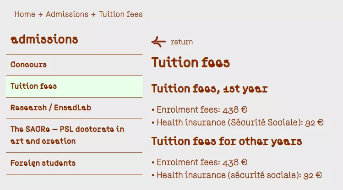Screen dimensions: 343x190
Task: Click the "return" text link
Action: tap(181, 42)
